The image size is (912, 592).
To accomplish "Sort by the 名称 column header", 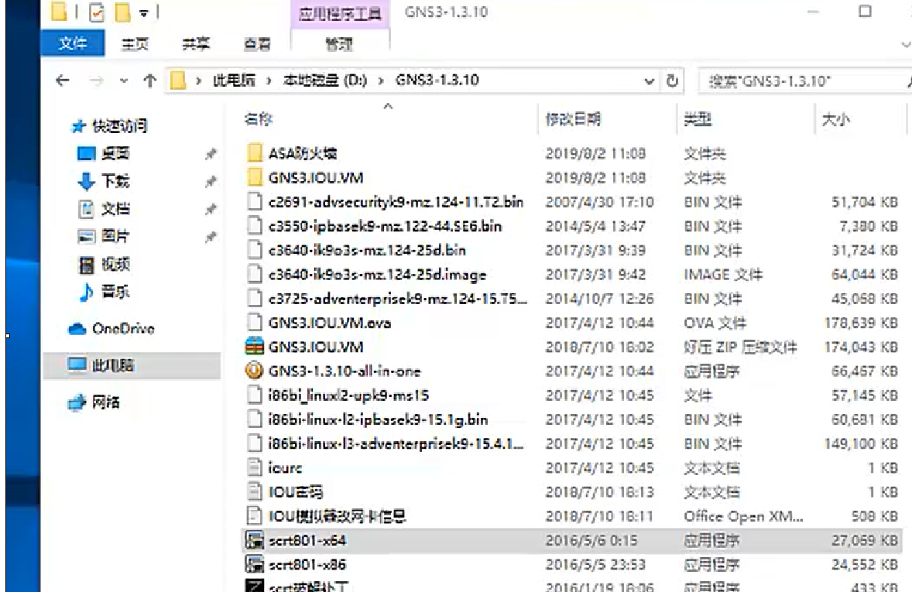I will [259, 119].
